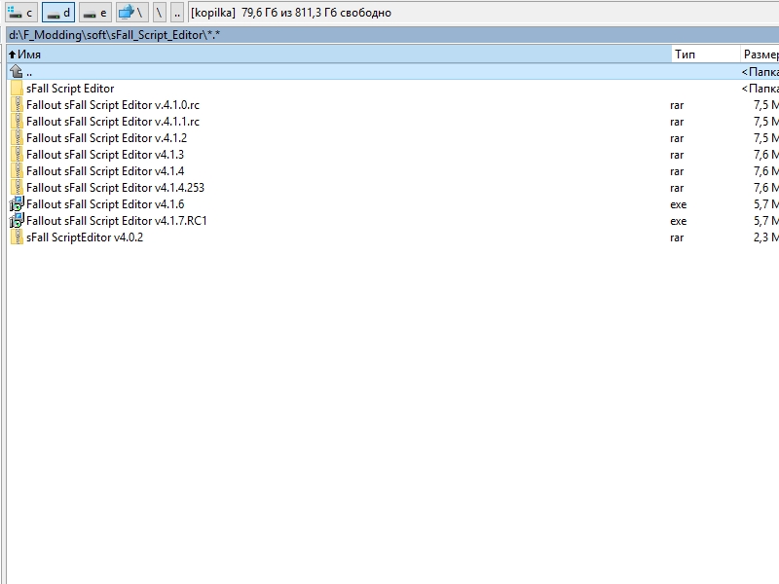Select 'sFall ScriptEditor v4.0.2' file name
The height and width of the screenshot is (584, 779).
coord(85,237)
